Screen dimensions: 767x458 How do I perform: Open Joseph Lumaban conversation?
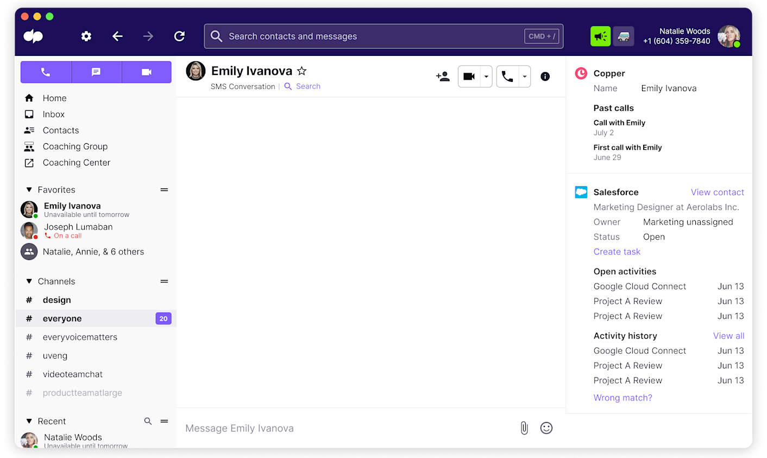coord(96,231)
